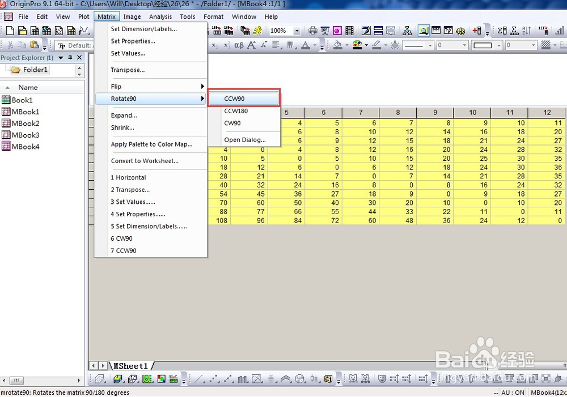Open the Font Color A dropdown arrow

[315, 45]
